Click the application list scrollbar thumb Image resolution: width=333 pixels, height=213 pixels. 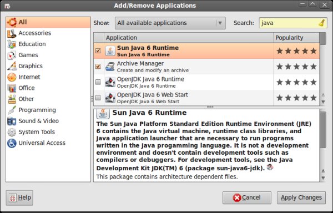tap(323, 39)
